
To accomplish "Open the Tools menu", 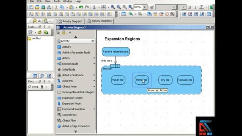I will tap(57, 2).
